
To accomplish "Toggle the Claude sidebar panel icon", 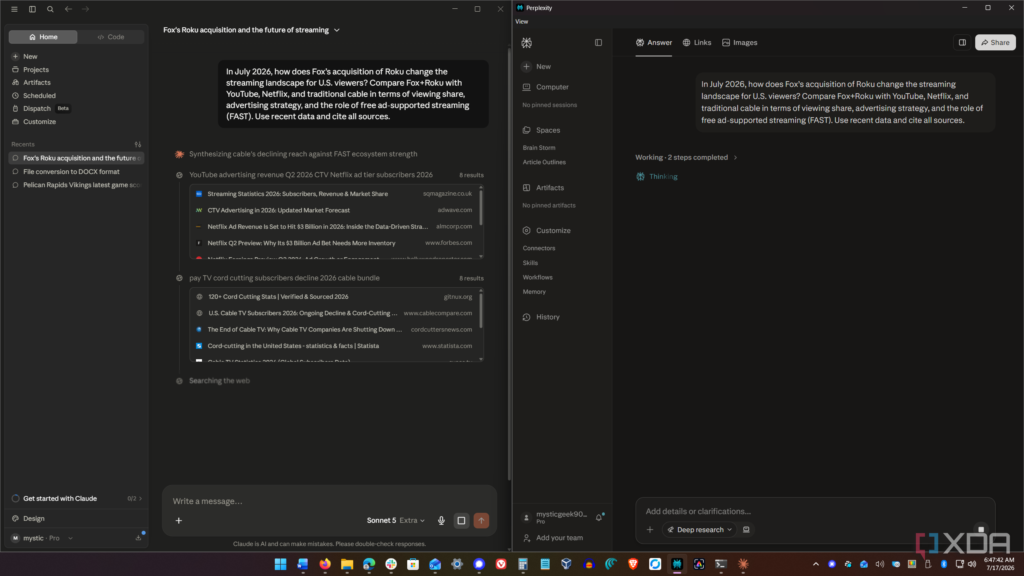I will [x=32, y=9].
